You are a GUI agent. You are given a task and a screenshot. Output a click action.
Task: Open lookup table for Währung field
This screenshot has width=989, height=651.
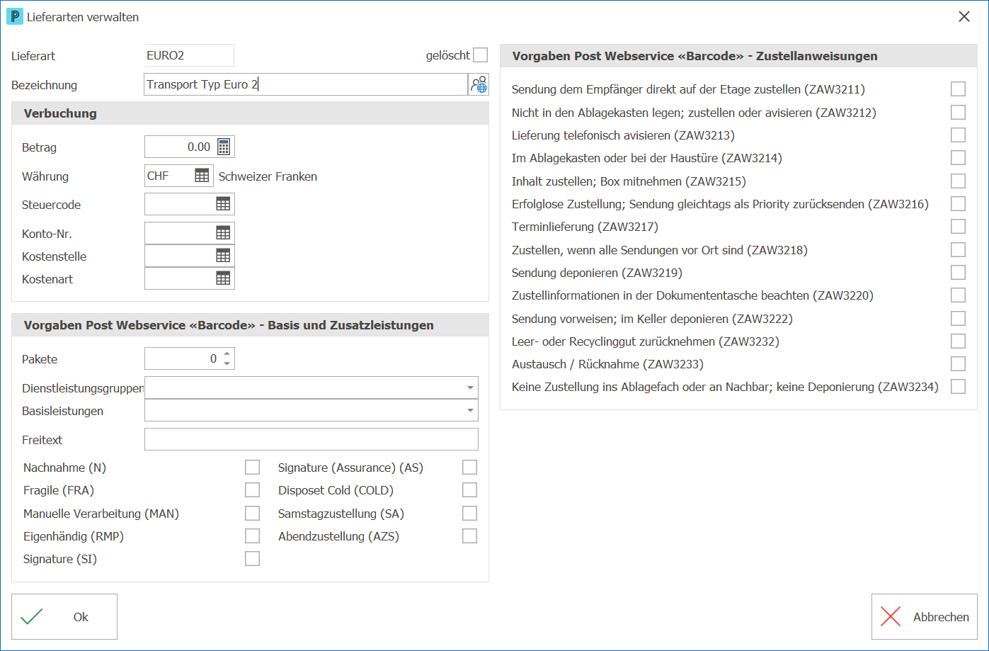click(x=202, y=176)
